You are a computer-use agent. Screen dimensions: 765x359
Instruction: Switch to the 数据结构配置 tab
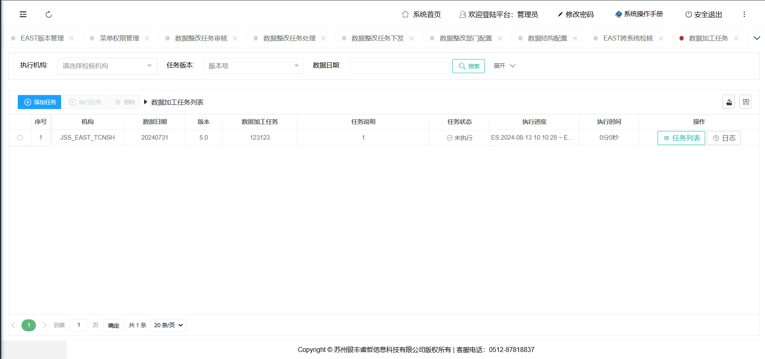(547, 38)
